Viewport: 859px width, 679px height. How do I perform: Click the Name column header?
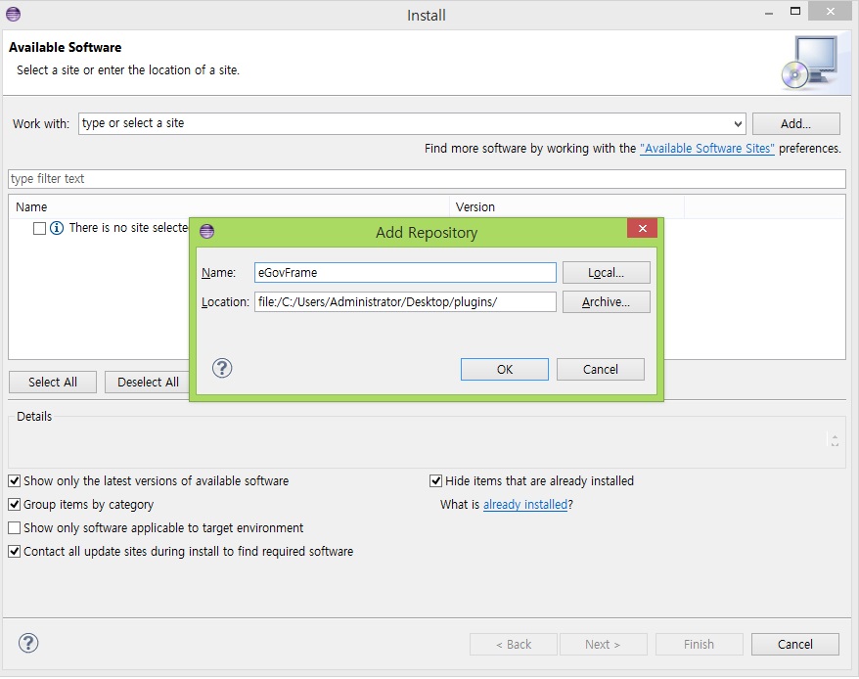(x=32, y=207)
